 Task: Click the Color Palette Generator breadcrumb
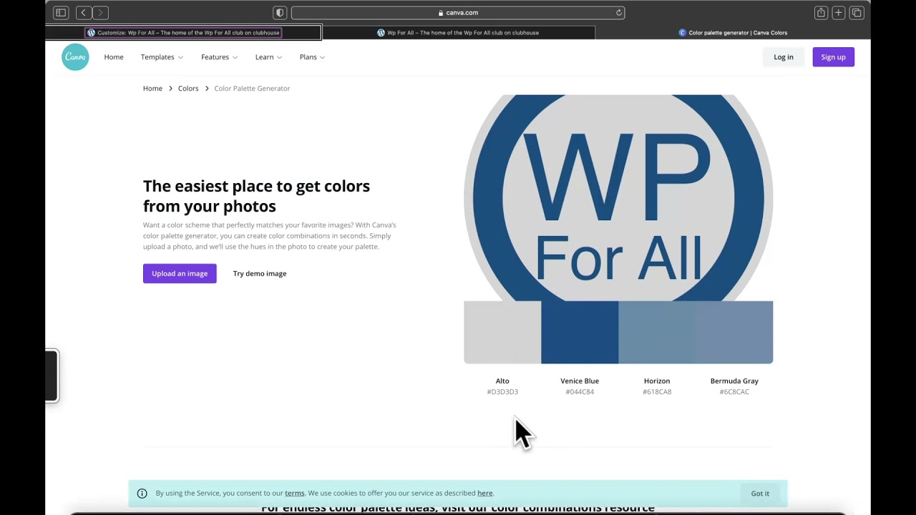coord(252,88)
